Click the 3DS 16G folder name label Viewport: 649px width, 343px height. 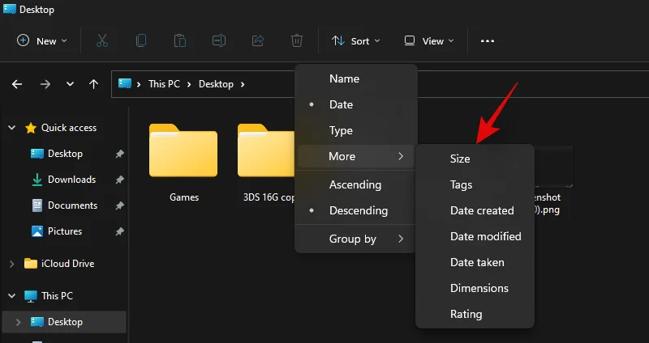269,197
